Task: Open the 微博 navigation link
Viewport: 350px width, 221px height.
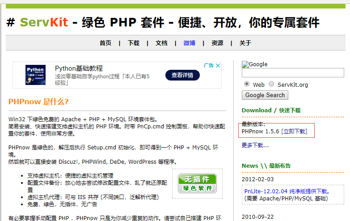Action: (x=189, y=43)
